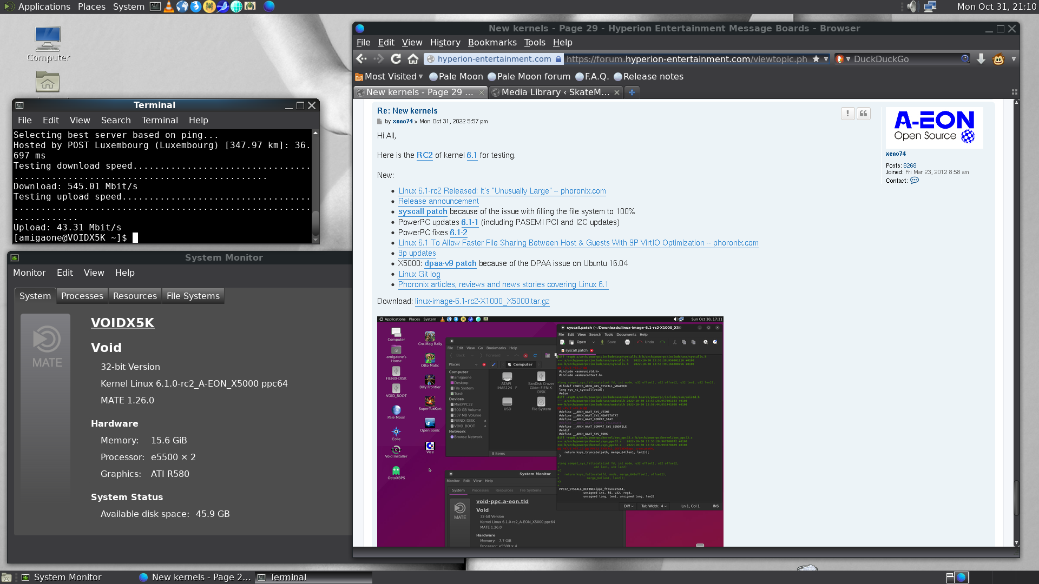Go to the browser home page
1039x584 pixels.
click(x=413, y=59)
